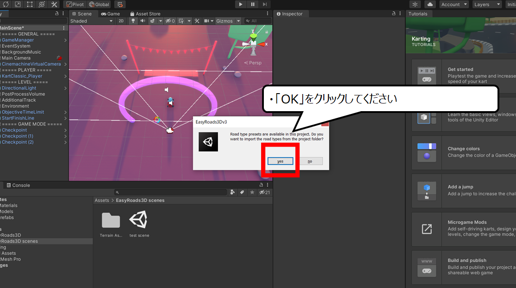Select the Rotate tool in the toolbar
The image size is (516, 288).
click(x=6, y=4)
